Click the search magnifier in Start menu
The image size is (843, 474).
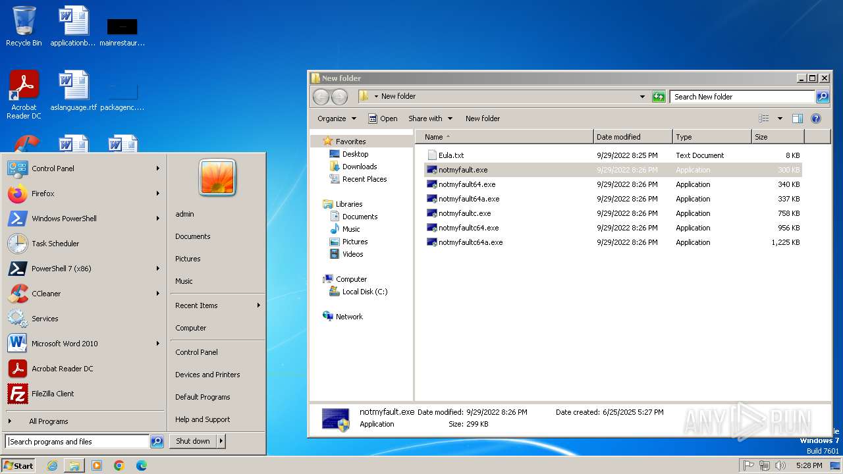pyautogui.click(x=157, y=442)
